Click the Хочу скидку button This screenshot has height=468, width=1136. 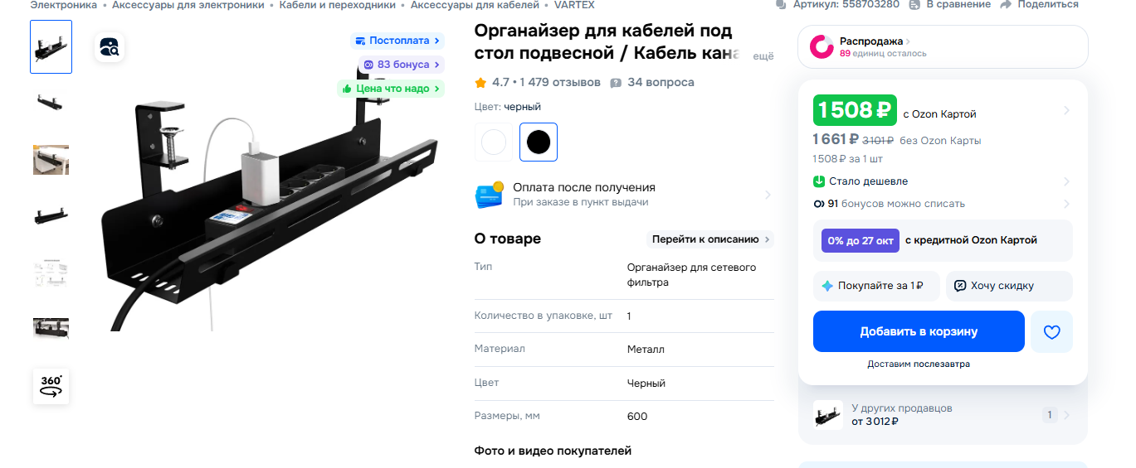point(1009,286)
